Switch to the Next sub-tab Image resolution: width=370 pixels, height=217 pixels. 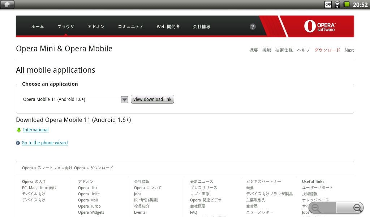[x=349, y=50]
